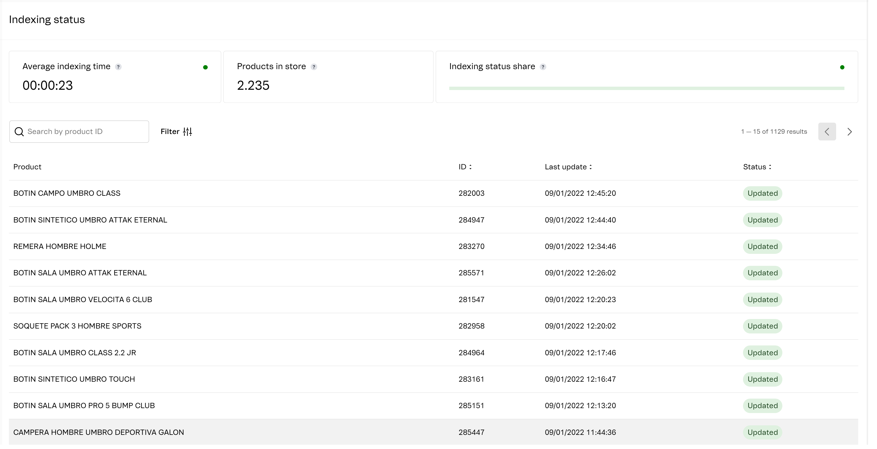
Task: Open the help tooltip for Products in store
Action: click(314, 67)
